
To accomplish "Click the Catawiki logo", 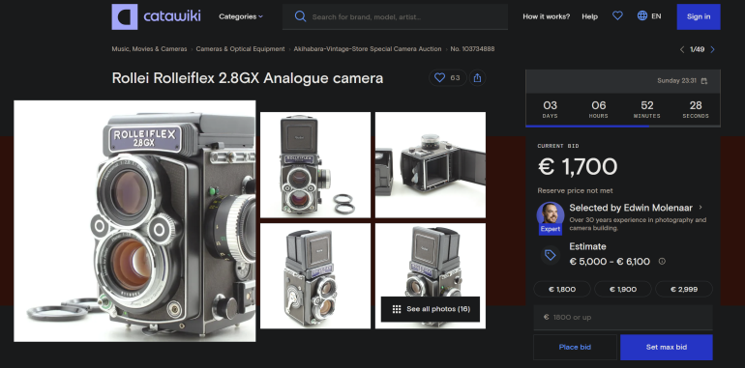I will 157,16.
